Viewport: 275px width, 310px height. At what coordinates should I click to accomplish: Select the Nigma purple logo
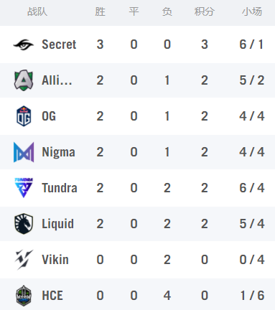point(24,152)
